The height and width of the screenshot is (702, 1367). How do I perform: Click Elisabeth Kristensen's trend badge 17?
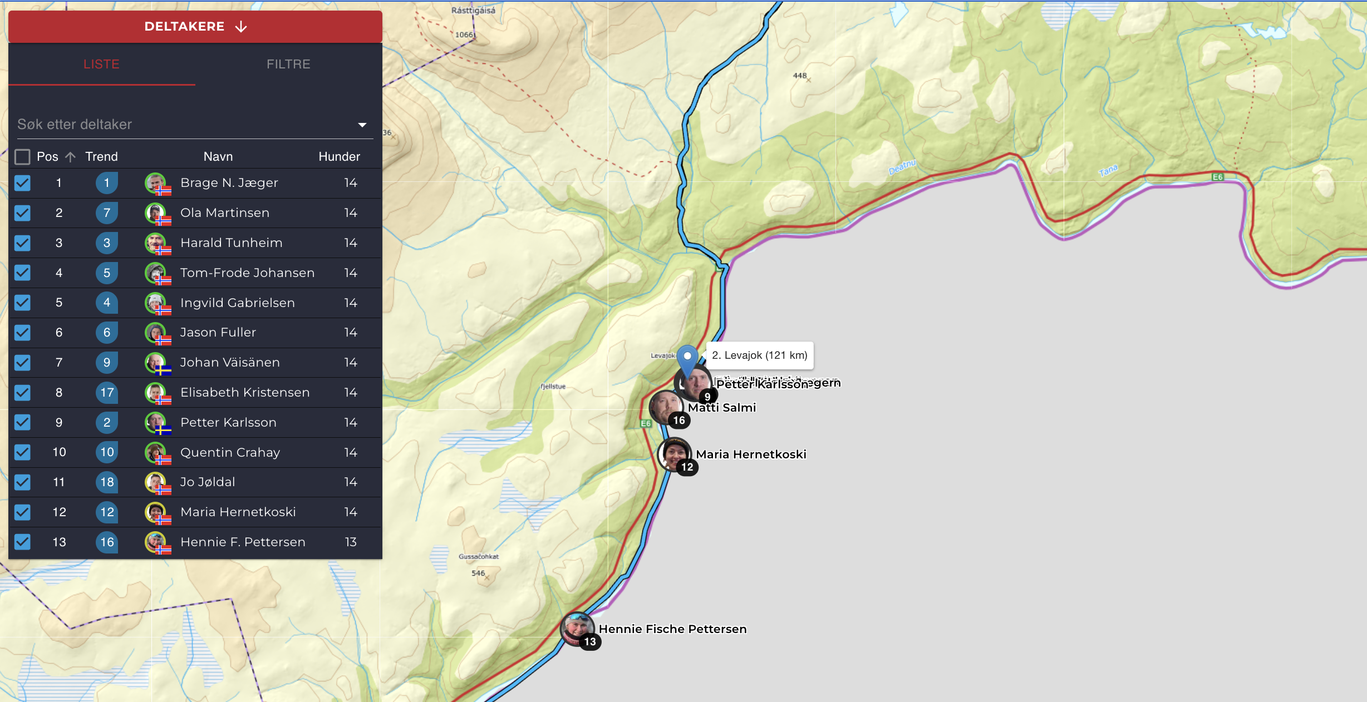coord(106,392)
